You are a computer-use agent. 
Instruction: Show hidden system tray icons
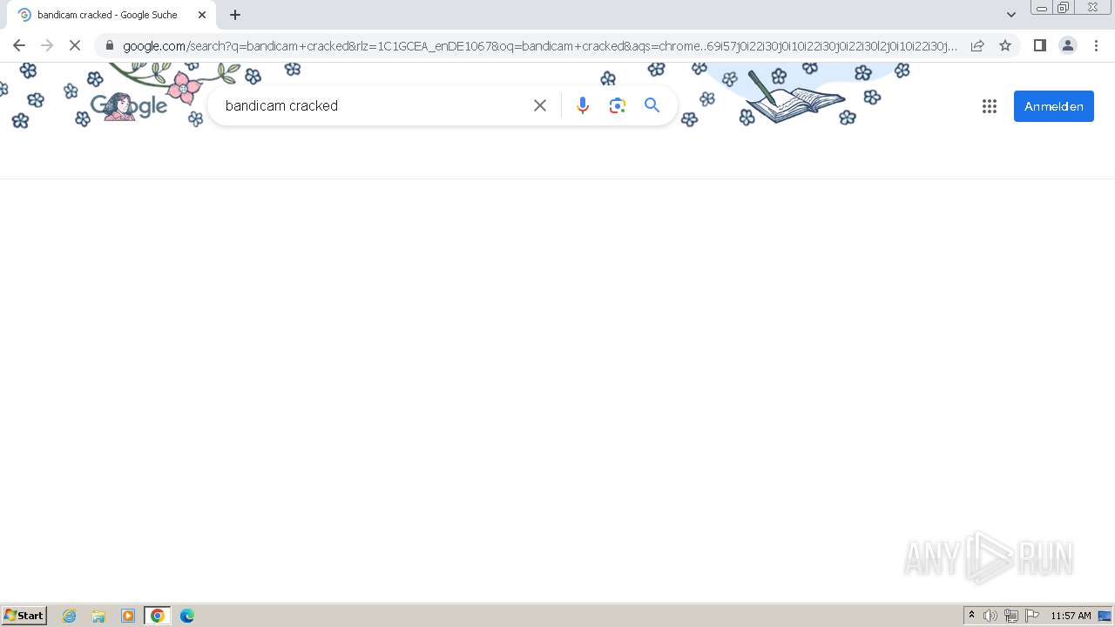click(x=971, y=616)
